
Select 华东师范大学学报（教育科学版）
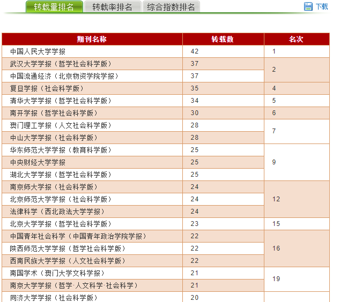point(61,150)
